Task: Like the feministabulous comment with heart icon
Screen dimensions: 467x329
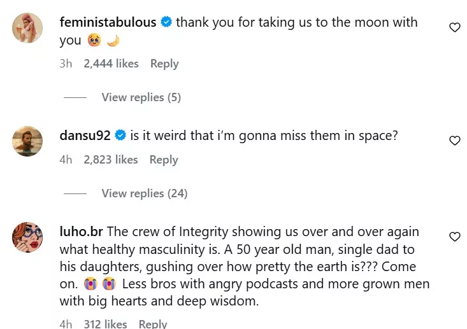Action: point(454,27)
